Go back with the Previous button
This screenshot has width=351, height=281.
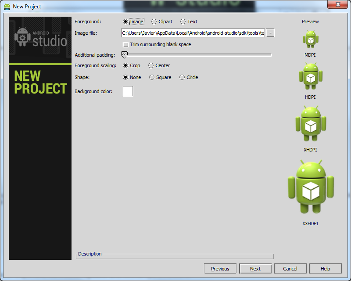(220, 269)
